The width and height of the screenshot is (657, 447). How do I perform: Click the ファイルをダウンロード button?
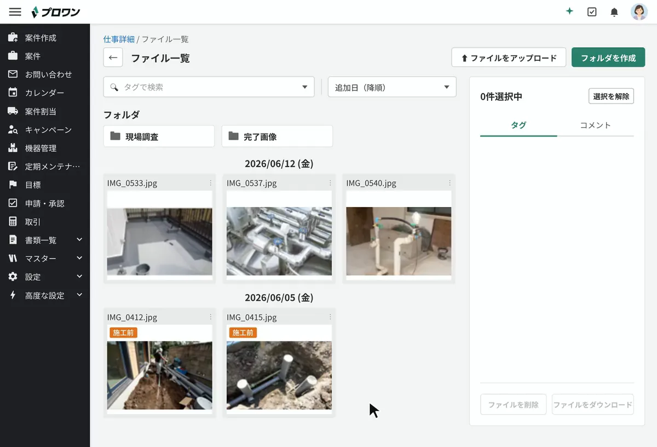pyautogui.click(x=593, y=404)
